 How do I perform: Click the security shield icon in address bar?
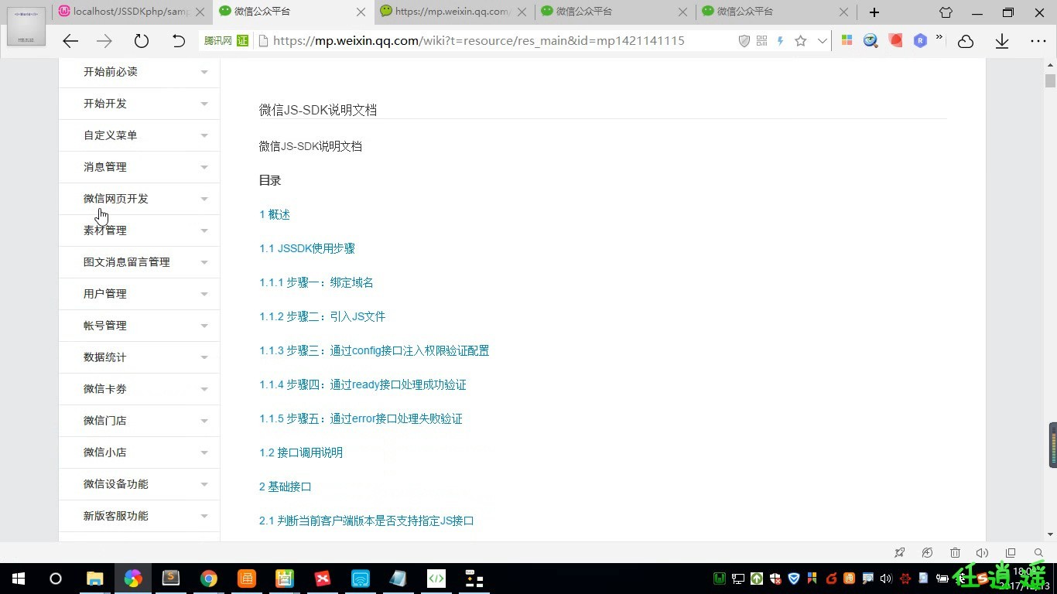pos(744,41)
